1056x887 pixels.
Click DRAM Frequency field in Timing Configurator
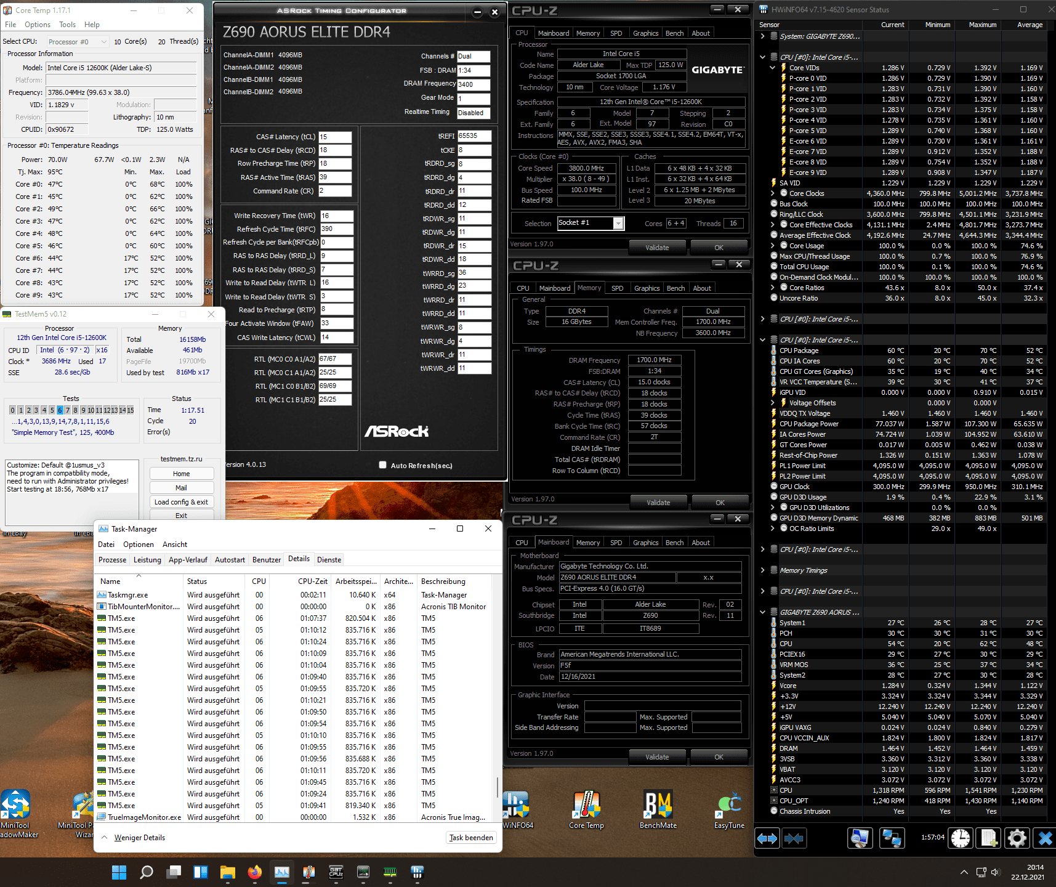474,84
